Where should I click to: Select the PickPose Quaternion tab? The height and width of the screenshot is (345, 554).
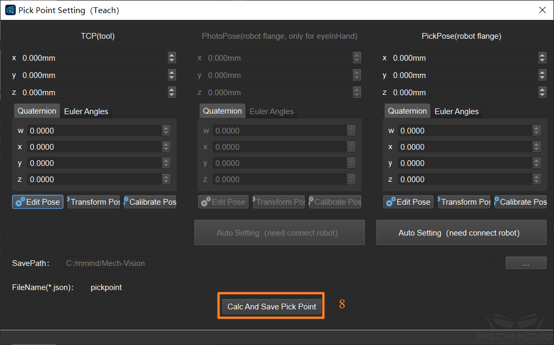407,111
